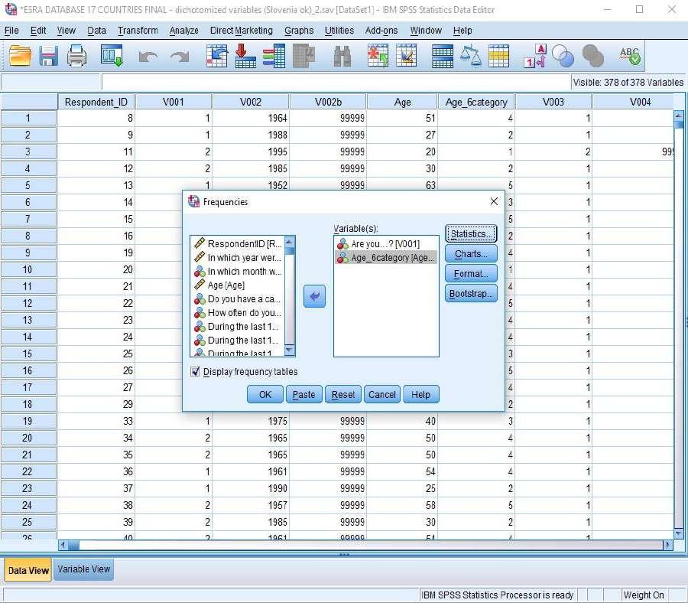This screenshot has height=603, width=688.
Task: Click the Help button in the dialog
Action: pos(420,394)
